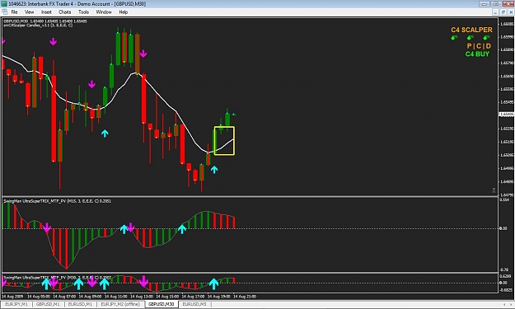Click the 0.00 level on the M15 TRIX scale

click(503, 228)
